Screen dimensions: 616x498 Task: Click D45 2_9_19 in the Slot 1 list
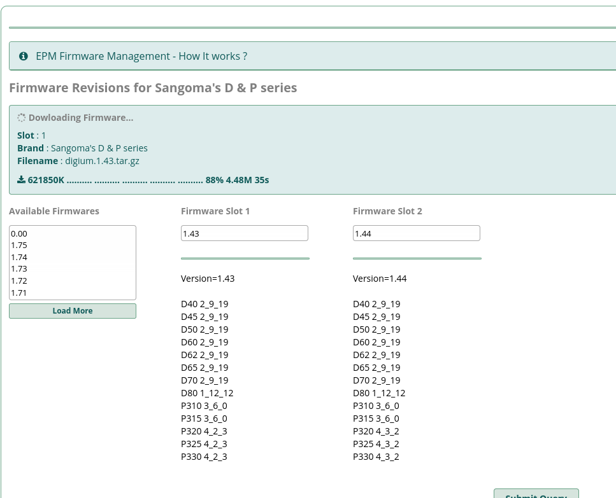pos(204,317)
